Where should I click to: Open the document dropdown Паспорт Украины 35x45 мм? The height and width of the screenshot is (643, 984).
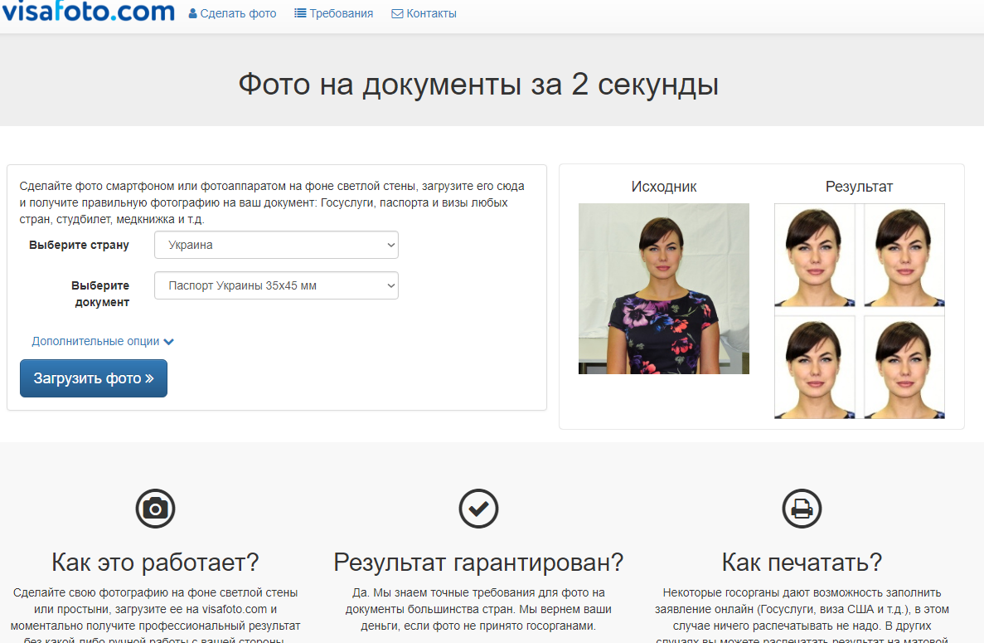276,285
